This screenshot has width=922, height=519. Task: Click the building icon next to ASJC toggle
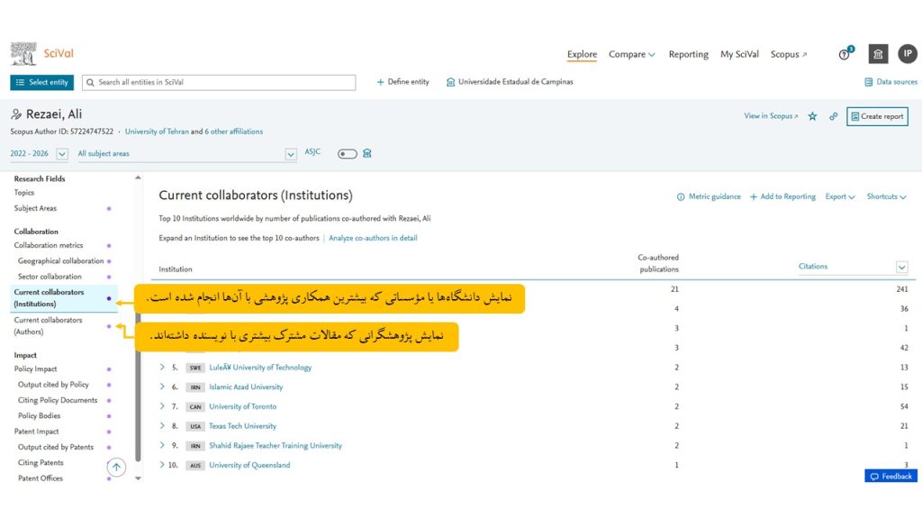tap(367, 153)
